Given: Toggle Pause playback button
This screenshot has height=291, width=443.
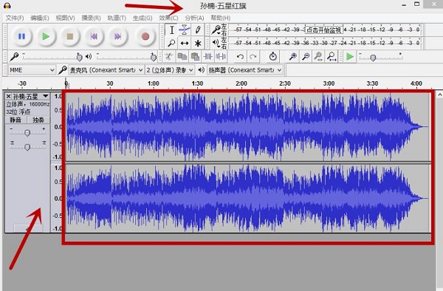Looking at the screenshot, I should click(x=21, y=36).
